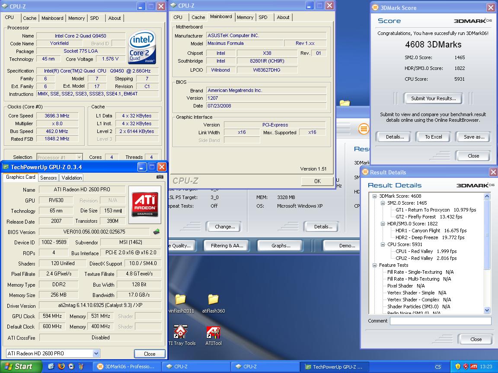Open the atiflash360 desktop folder
This screenshot has height=373, width=498.
click(213, 303)
